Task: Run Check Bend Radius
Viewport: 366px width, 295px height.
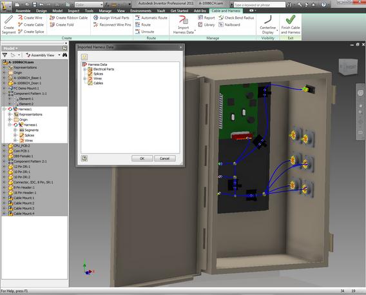Action: pos(236,18)
